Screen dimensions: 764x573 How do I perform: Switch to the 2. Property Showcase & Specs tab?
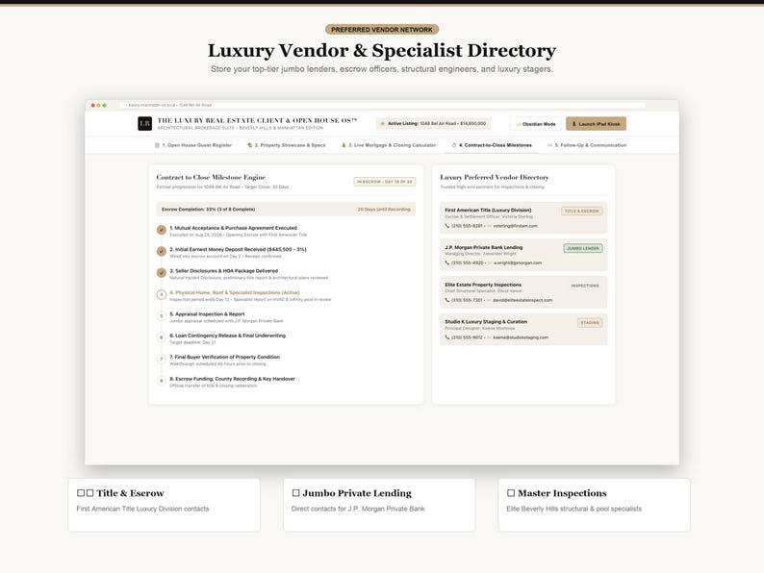point(287,145)
